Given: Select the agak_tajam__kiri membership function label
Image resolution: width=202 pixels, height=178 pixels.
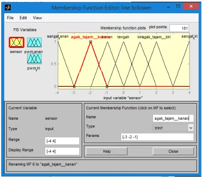Looking at the screenshot, I should pos(156,37).
